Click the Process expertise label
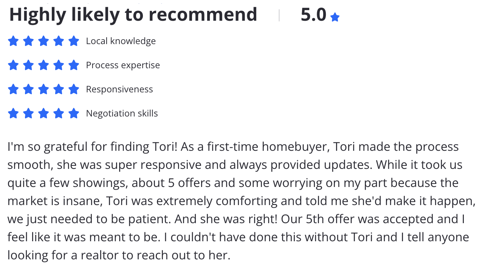This screenshot has height=265, width=485. 123,65
